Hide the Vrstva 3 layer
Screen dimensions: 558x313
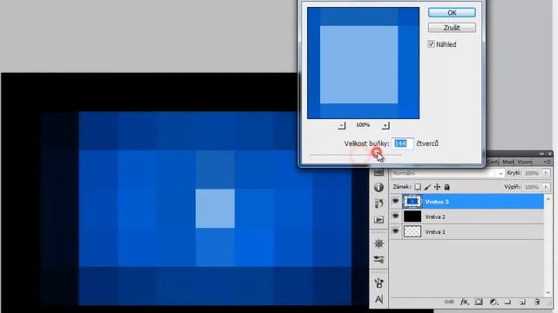pos(395,201)
